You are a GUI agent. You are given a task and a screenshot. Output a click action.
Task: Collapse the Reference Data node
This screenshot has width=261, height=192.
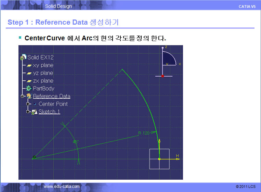[22, 96]
